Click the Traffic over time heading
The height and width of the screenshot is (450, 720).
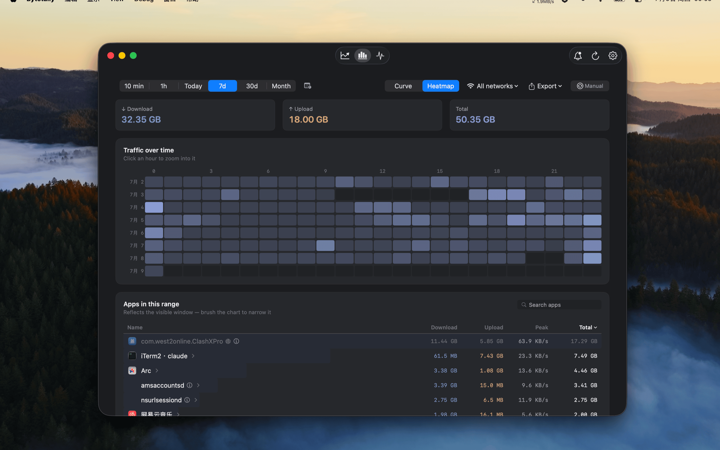coord(148,150)
